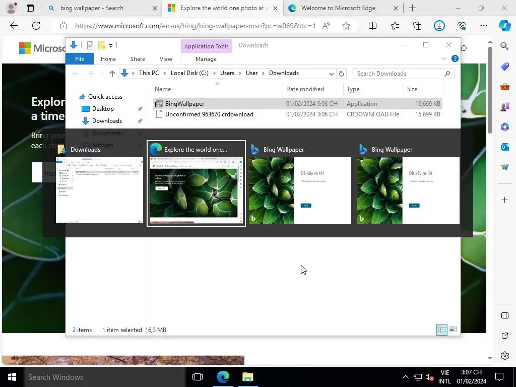Open Edge sidebar Games chess icon

[x=504, y=107]
